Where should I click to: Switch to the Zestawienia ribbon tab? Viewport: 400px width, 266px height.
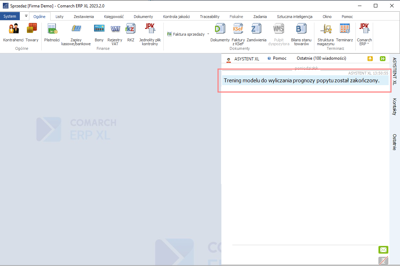click(x=84, y=17)
